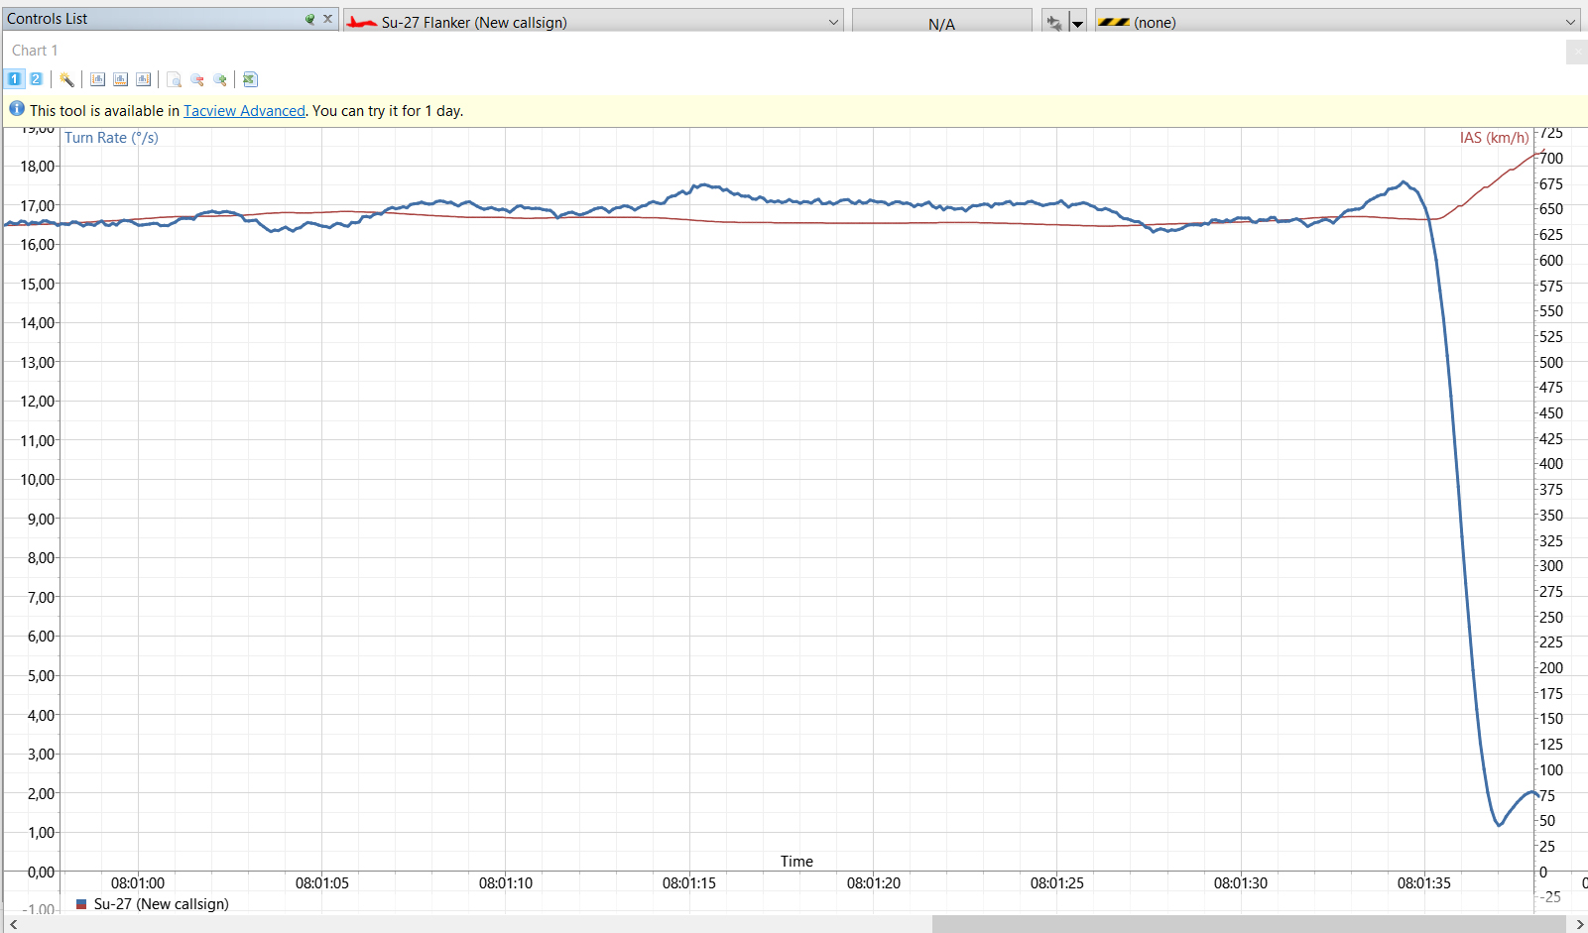Image resolution: width=1588 pixels, height=933 pixels.
Task: Click the horizontal scrollbar thumb
Action: (1249, 924)
